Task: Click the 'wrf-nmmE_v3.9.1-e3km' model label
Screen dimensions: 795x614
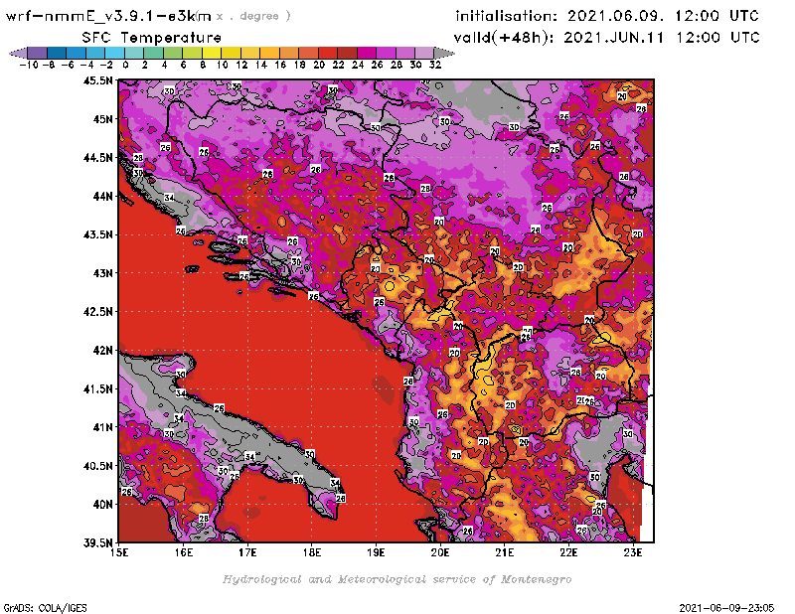Action: (x=108, y=16)
